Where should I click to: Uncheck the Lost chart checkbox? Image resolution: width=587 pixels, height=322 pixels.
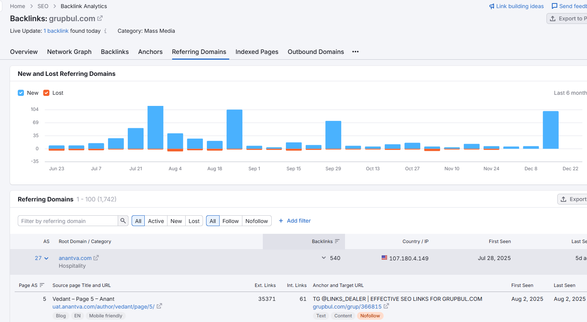[x=46, y=93]
